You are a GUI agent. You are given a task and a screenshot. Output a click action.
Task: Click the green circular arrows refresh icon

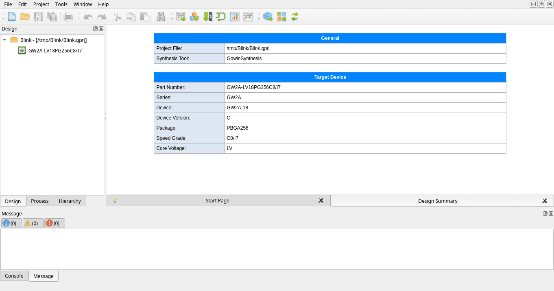(295, 17)
